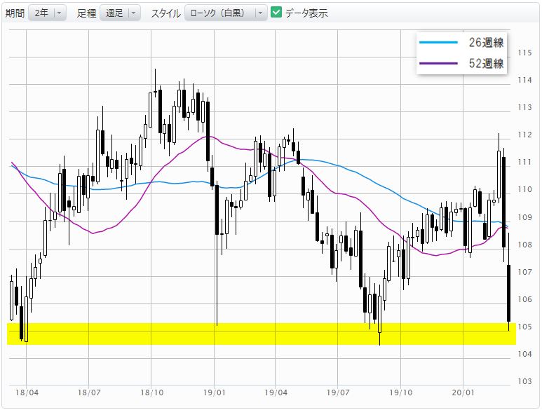542x410 pixels.
Task: Click the blue 26週線 legend line
Action: (438, 43)
